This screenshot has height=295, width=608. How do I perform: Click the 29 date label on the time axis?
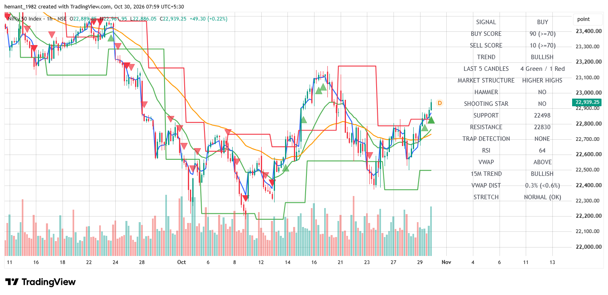point(420,262)
